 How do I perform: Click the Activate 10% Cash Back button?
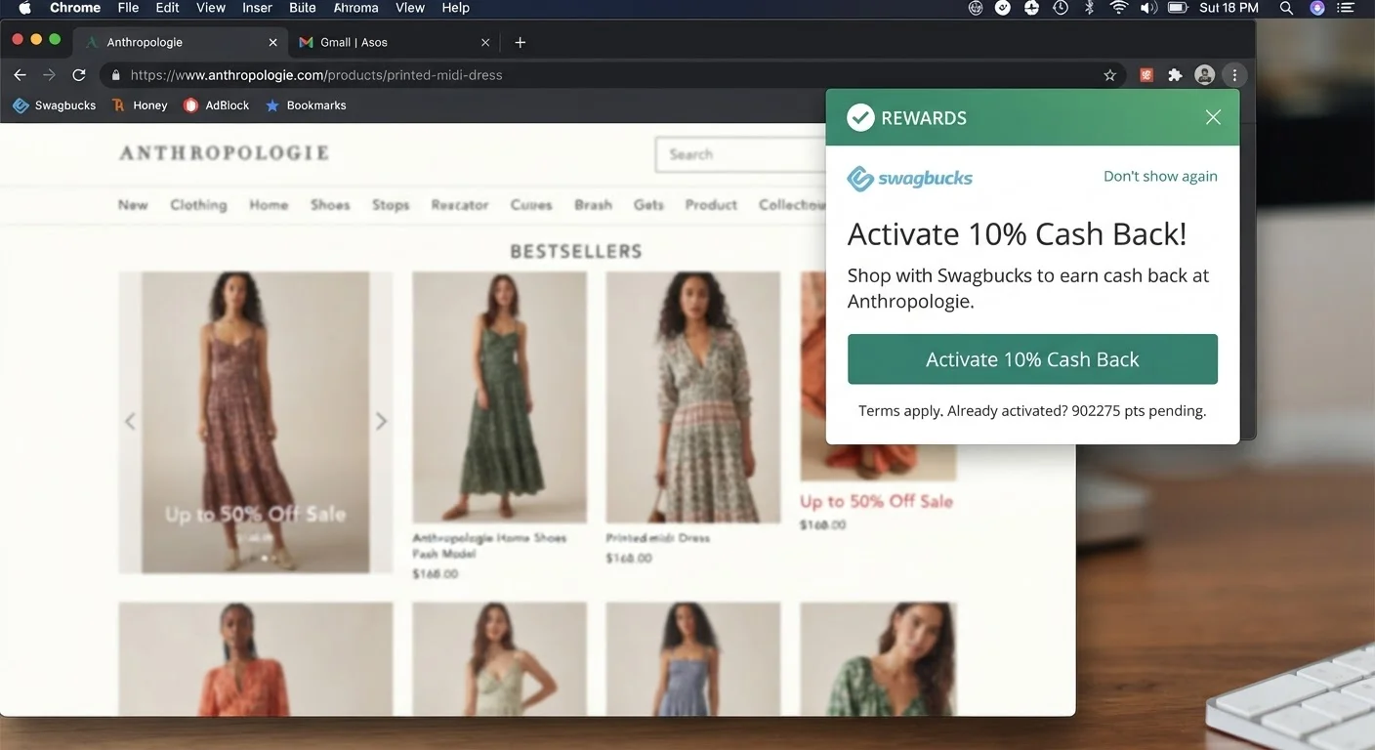click(1032, 359)
